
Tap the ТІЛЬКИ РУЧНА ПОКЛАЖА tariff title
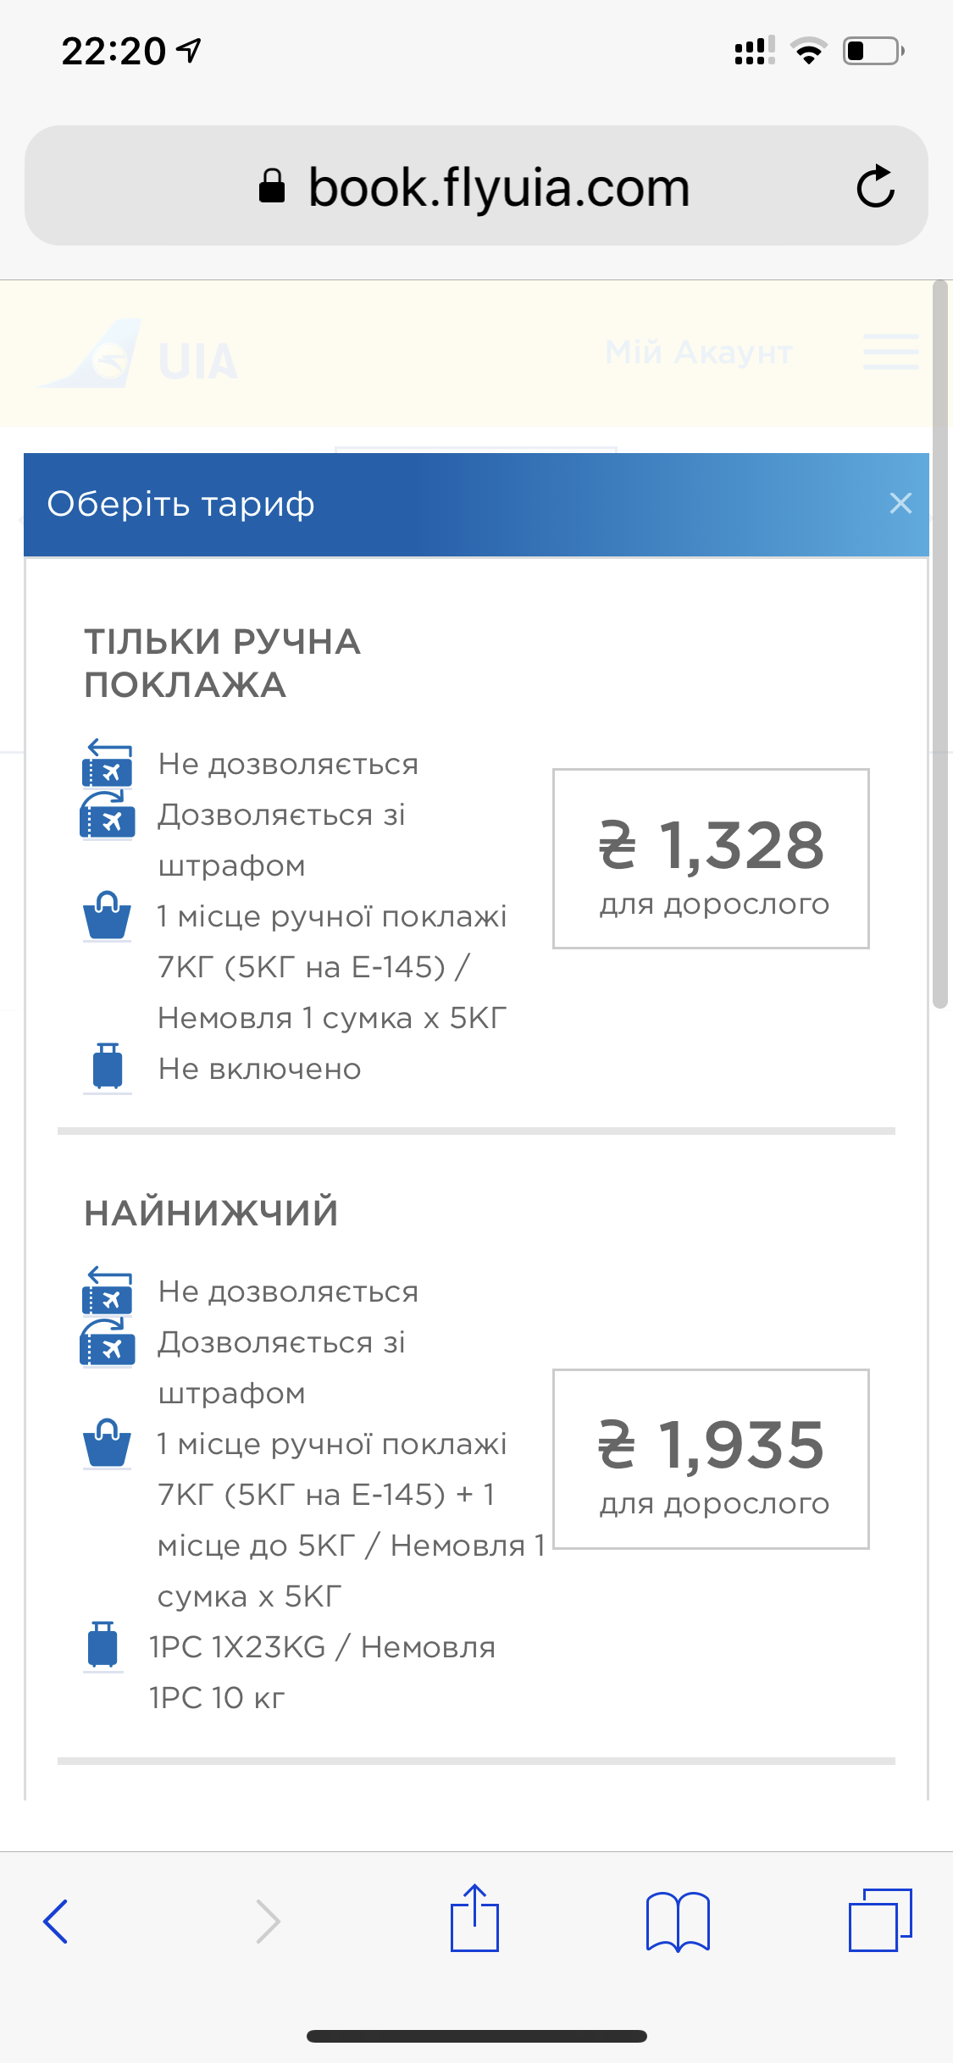point(223,663)
